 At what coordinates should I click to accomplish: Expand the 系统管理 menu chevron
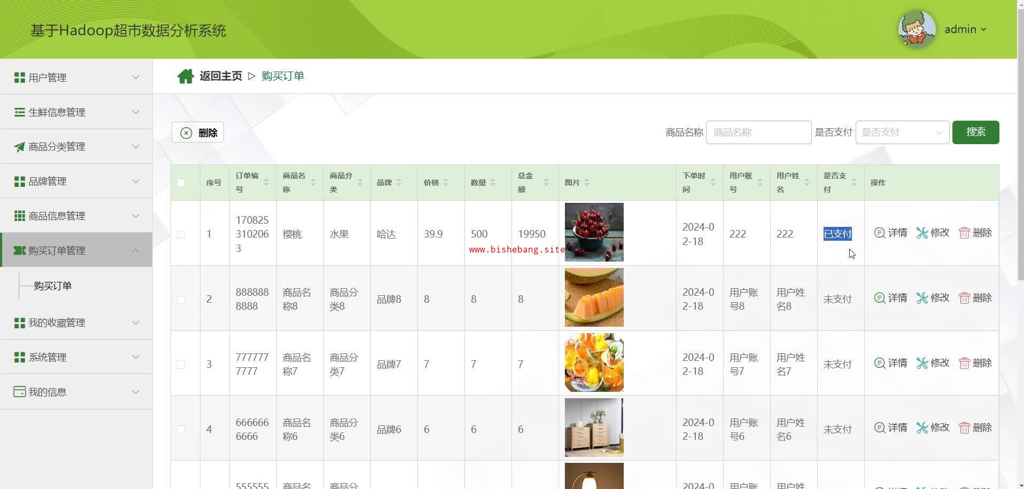tap(136, 357)
